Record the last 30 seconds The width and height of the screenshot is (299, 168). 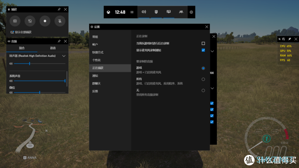[30, 21]
